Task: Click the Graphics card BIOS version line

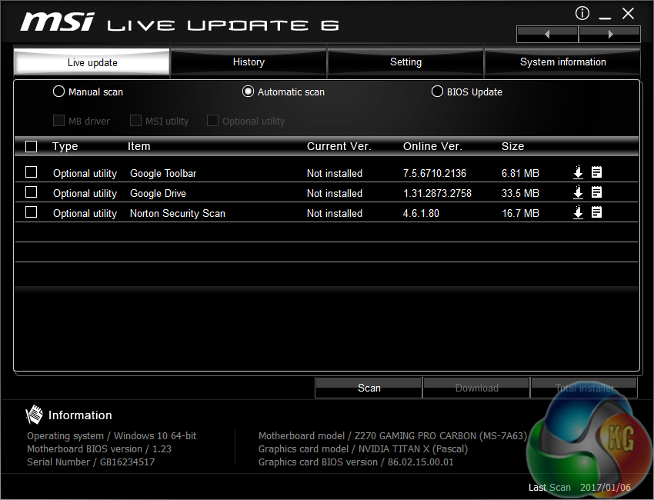Action: pos(355,462)
